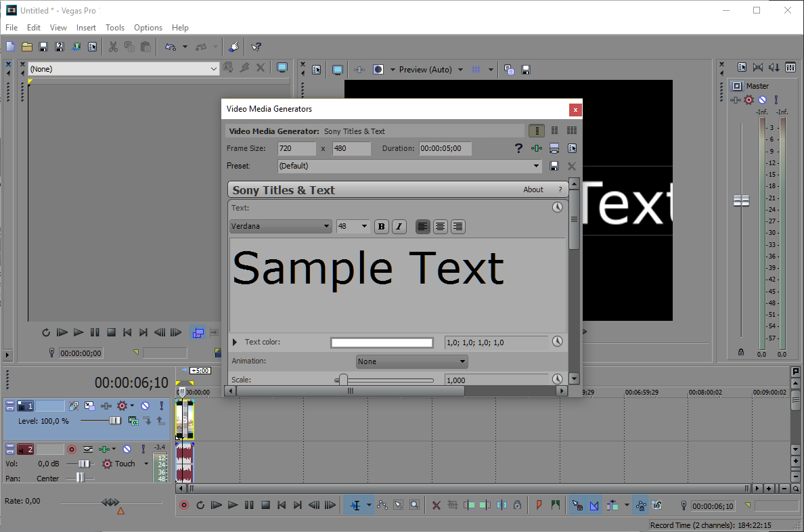Toggle italic text in Titles & Text
The width and height of the screenshot is (804, 532).
pos(399,226)
